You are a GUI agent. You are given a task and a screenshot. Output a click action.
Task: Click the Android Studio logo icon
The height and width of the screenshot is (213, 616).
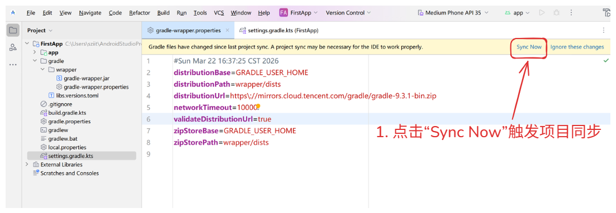click(13, 12)
